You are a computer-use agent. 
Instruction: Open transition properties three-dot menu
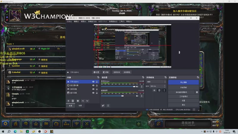coord(164,90)
